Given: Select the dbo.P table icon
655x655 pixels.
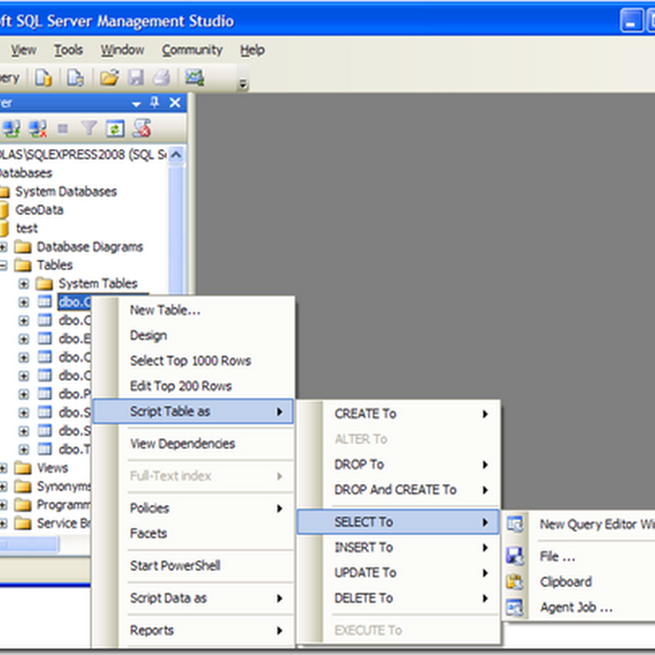Looking at the screenshot, I should tap(45, 393).
